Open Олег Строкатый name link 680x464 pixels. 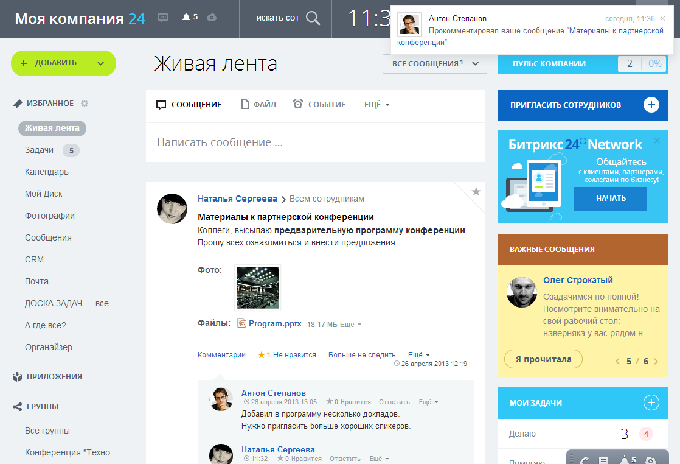click(x=578, y=280)
